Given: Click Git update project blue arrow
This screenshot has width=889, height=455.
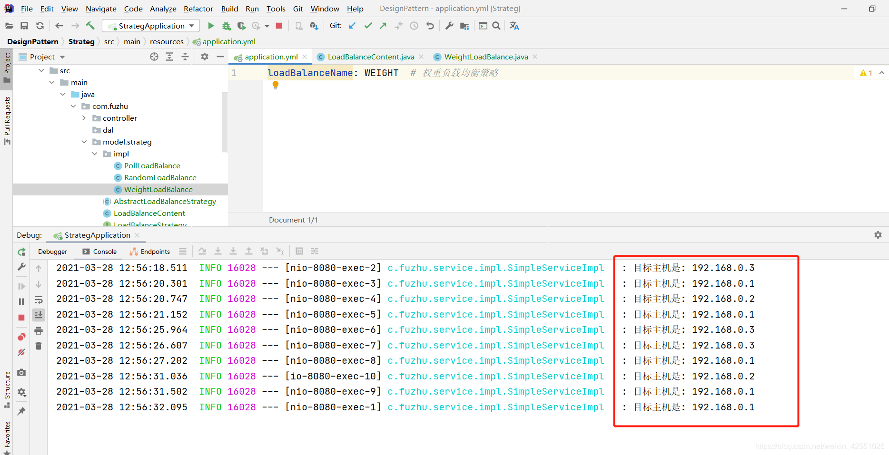Looking at the screenshot, I should coord(352,26).
